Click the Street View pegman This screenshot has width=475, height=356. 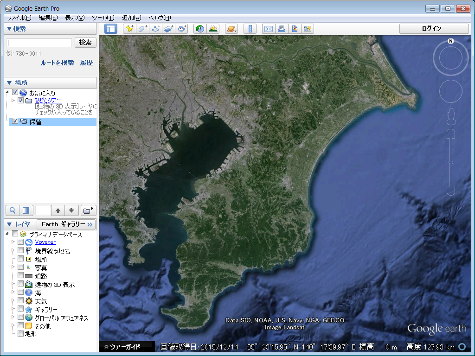pyautogui.click(x=451, y=117)
